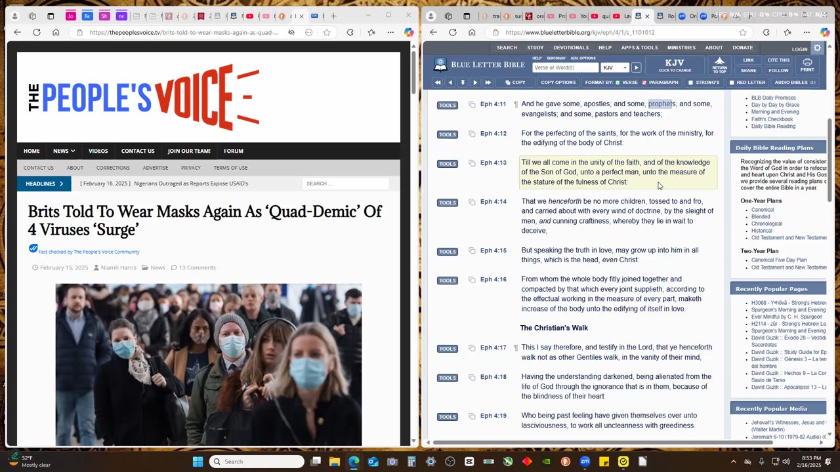This screenshot has height=472, width=840.
Task: Open Tools menu for Eph 4:12
Action: click(448, 134)
